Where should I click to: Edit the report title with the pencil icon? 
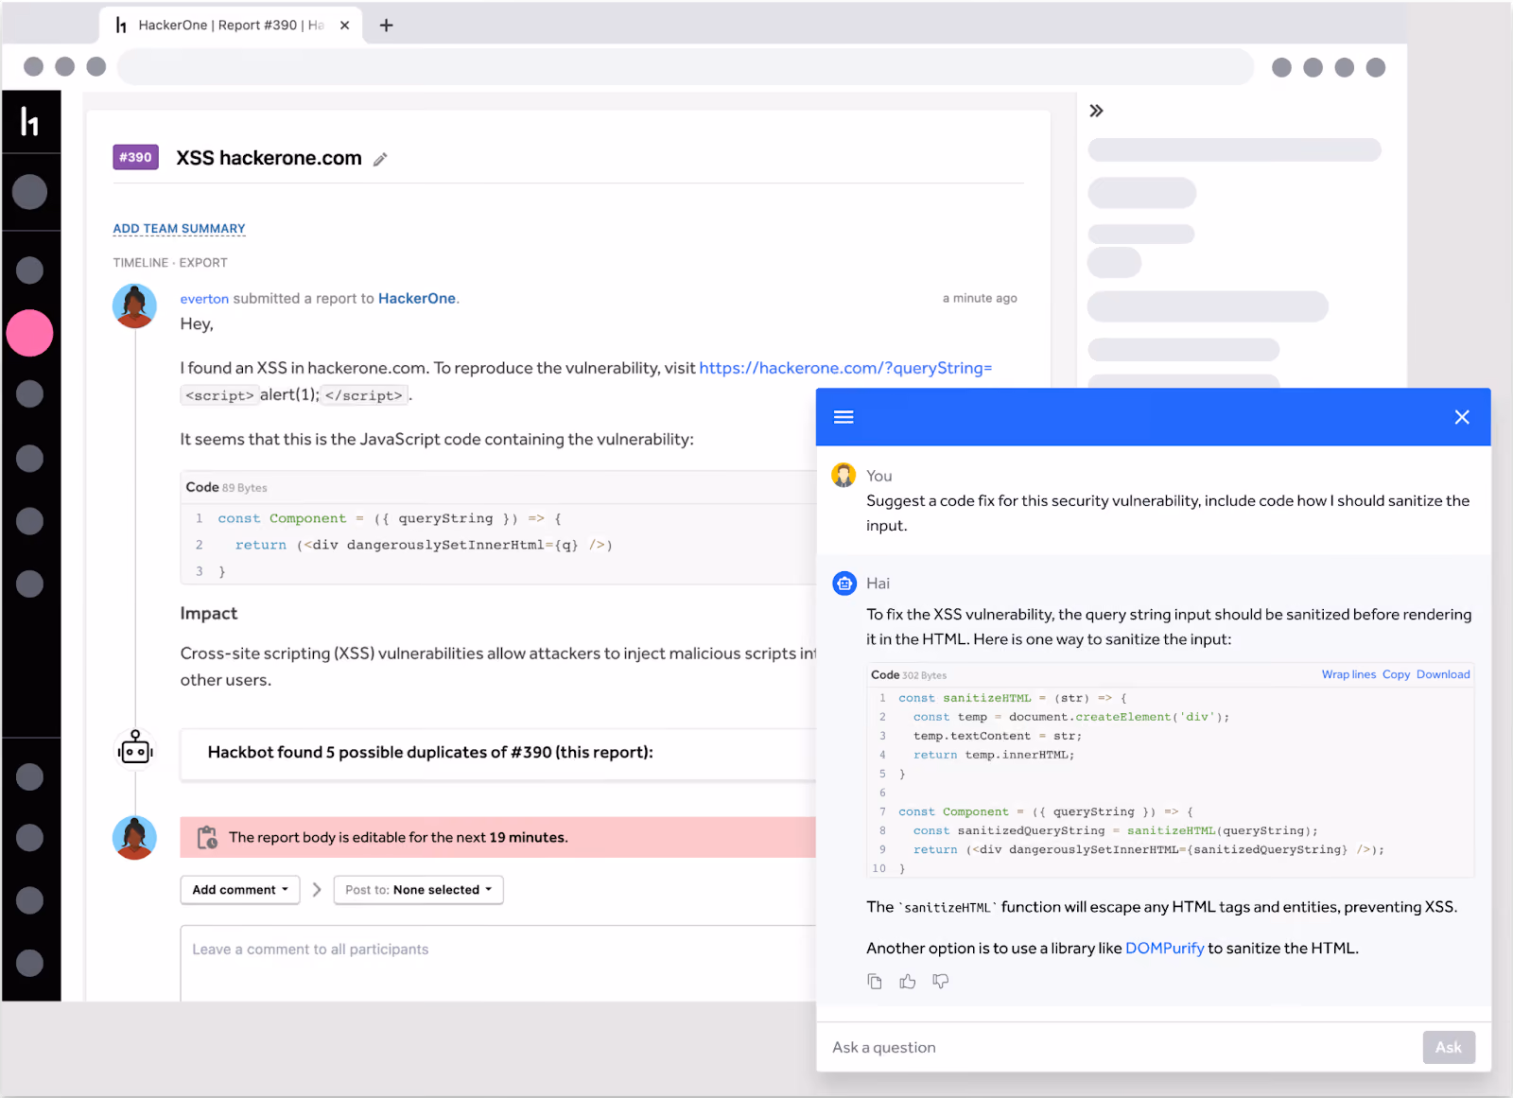pos(380,159)
